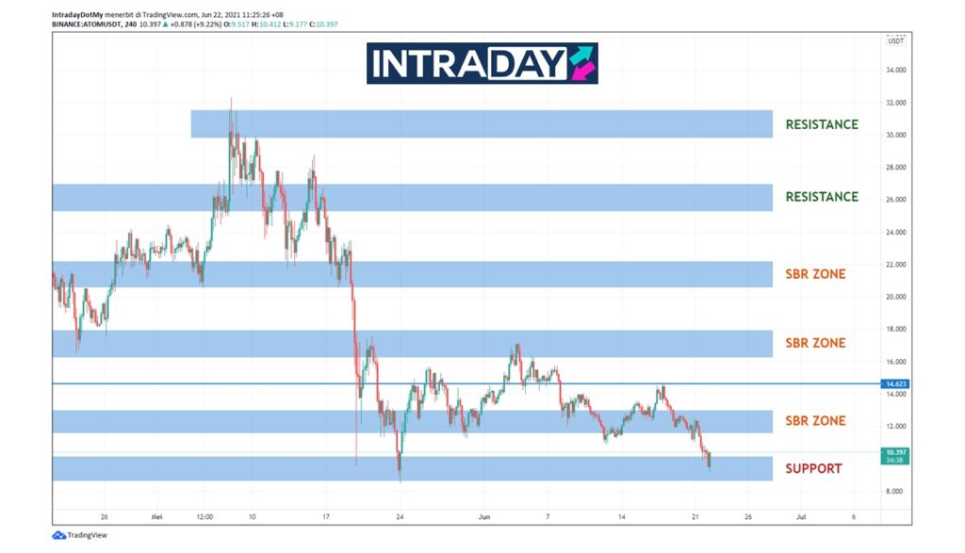Click the TradingView cloud logo icon
Screen dimensions: 965x553
click(x=58, y=535)
